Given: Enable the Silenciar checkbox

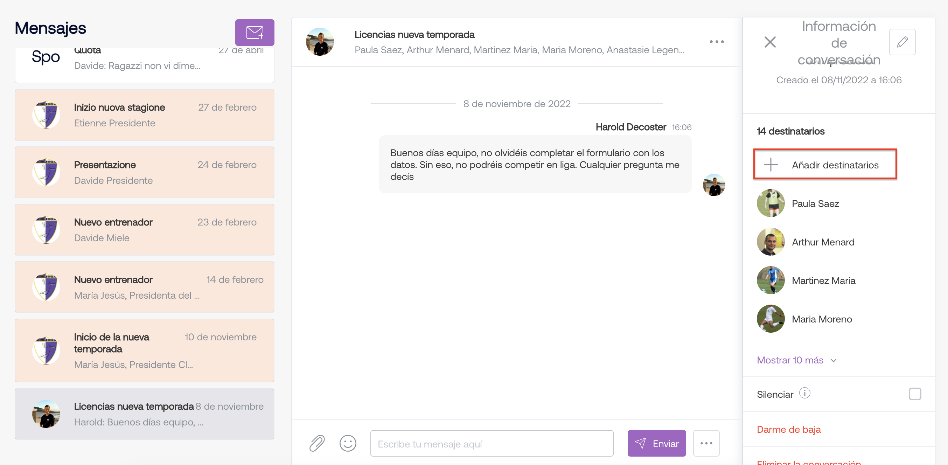Looking at the screenshot, I should click(914, 394).
